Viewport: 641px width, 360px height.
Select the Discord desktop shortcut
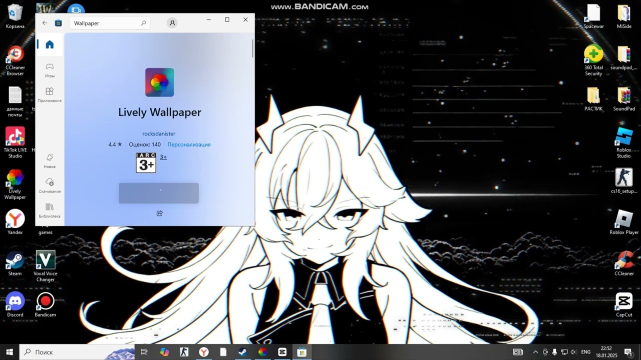[15, 305]
